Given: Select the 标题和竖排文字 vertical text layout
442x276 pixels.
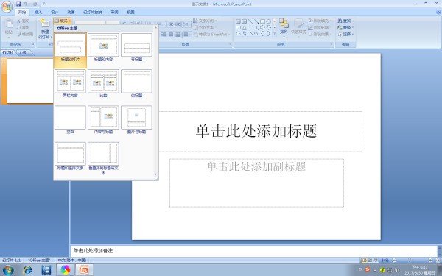Looking at the screenshot, I should click(70, 157).
